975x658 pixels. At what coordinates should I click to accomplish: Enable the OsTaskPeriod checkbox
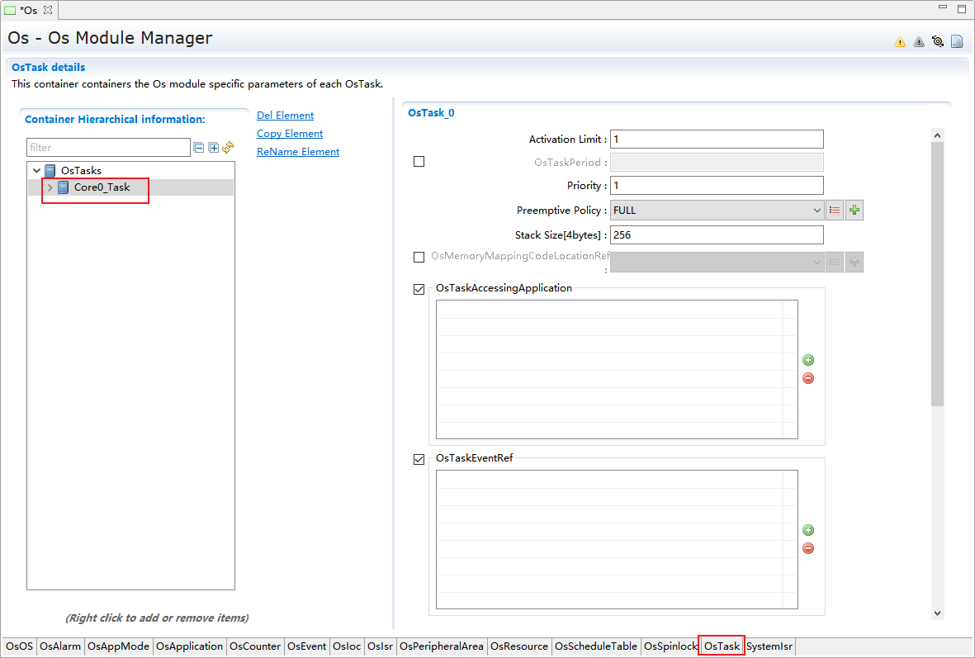pyautogui.click(x=419, y=162)
